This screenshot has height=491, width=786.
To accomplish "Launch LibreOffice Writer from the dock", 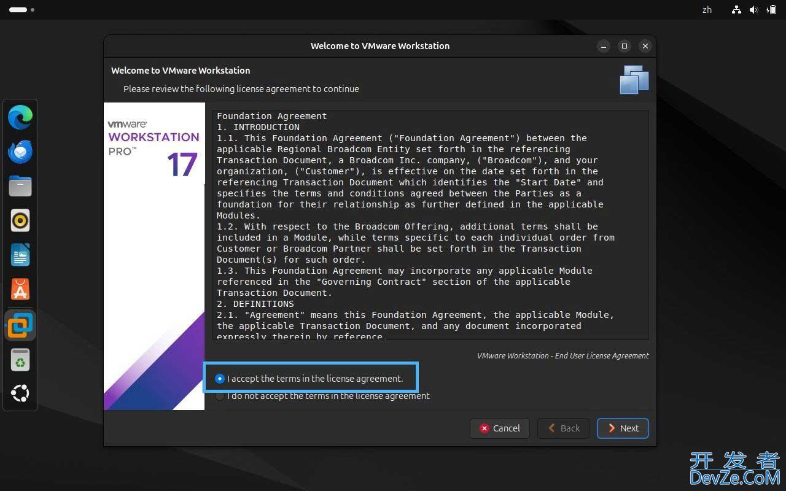I will pos(20,255).
